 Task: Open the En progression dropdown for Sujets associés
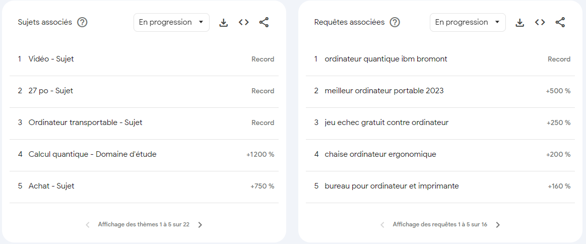171,22
